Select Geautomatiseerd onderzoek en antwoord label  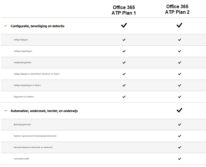33,147
